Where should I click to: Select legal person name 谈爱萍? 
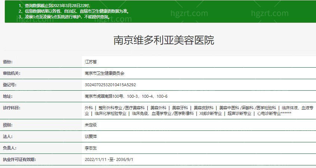(x=91, y=136)
